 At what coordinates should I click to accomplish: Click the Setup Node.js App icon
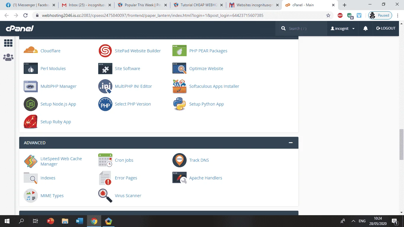[x=31, y=104]
